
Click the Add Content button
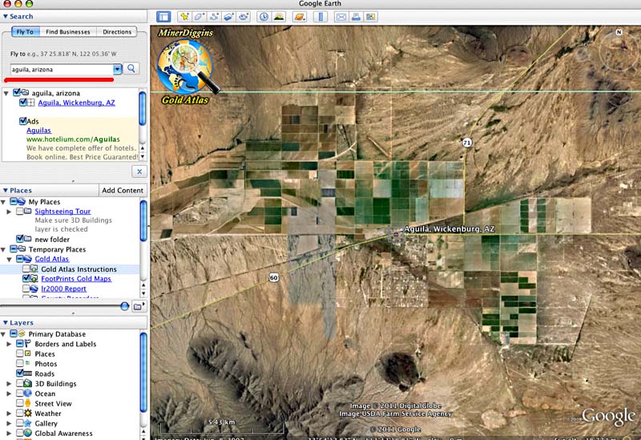(x=123, y=191)
